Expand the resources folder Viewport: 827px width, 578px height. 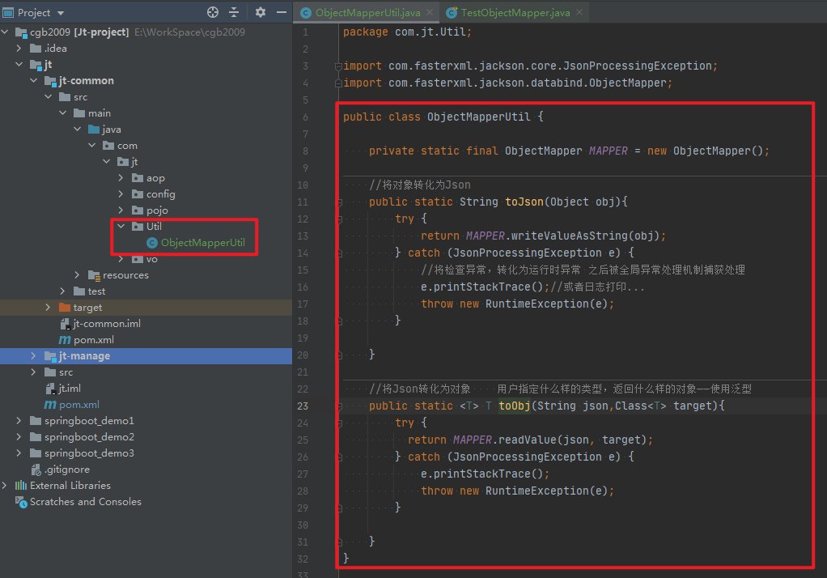(x=78, y=275)
